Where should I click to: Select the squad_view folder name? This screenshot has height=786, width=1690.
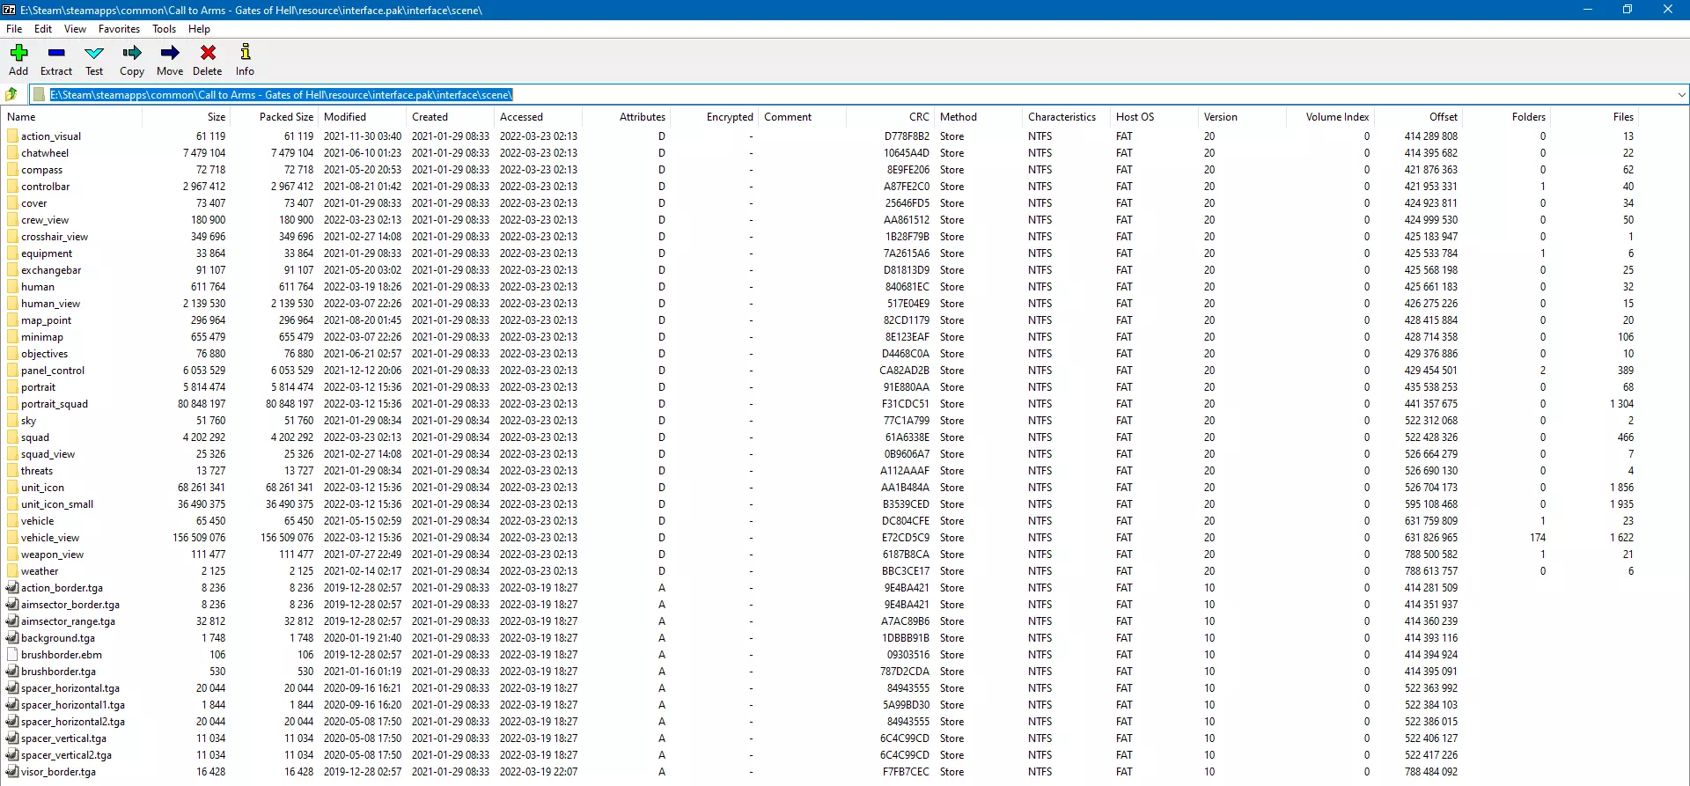pos(48,454)
